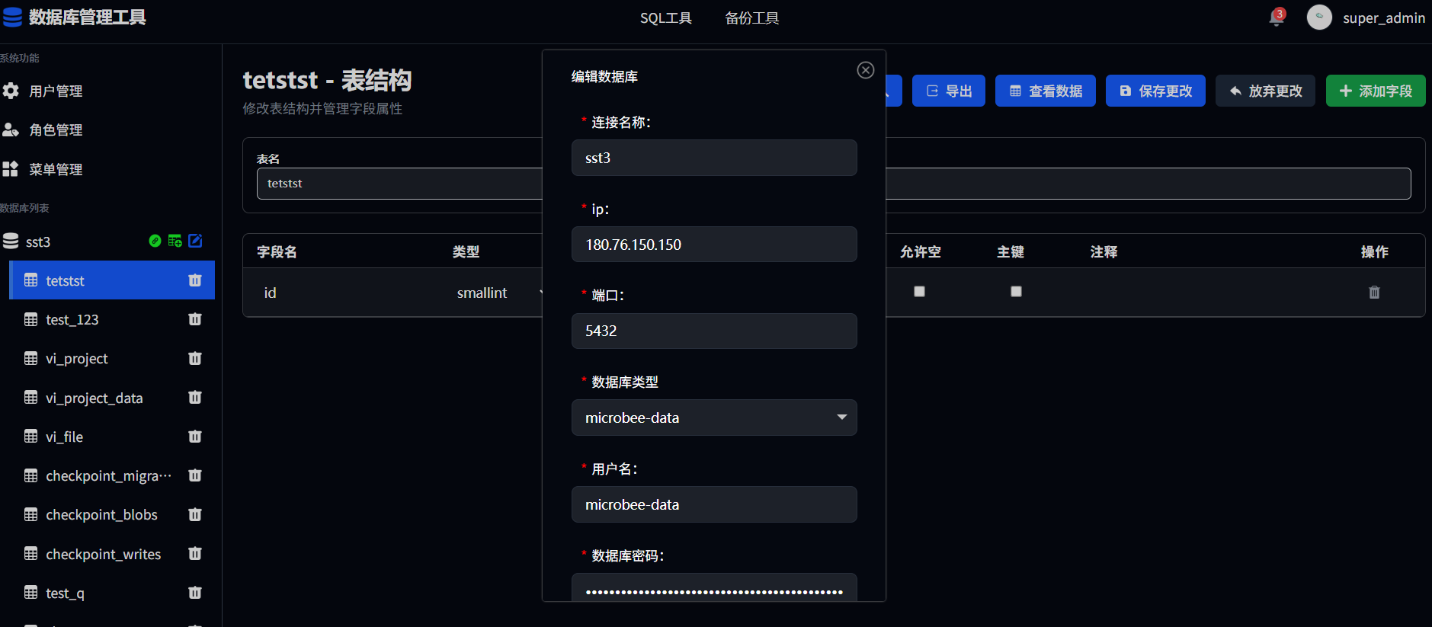The height and width of the screenshot is (627, 1432).
Task: Select the vi_file table in sidebar
Action: (65, 437)
